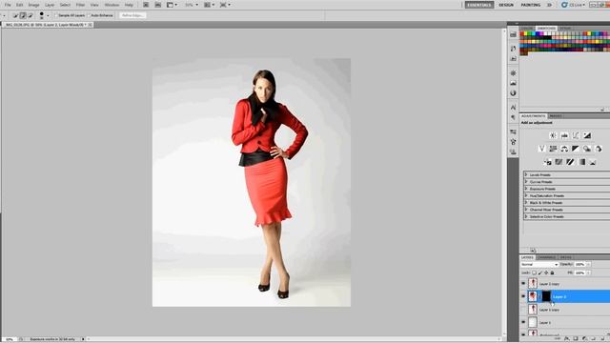
Task: Show Layer 1 copy visibility box
Action: (523, 310)
